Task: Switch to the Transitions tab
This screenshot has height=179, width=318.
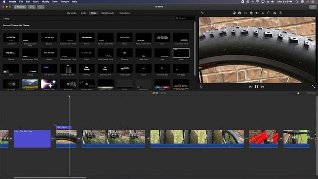Action: (124, 13)
